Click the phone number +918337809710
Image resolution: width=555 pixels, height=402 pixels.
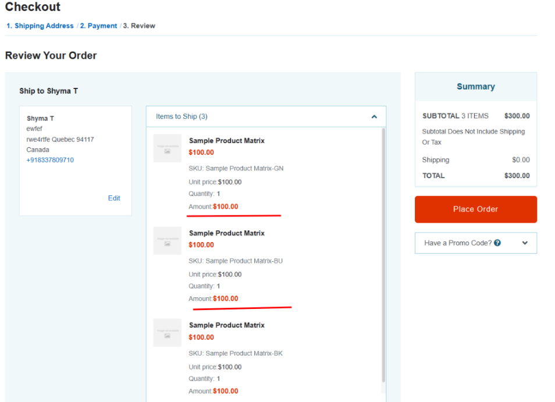coord(50,160)
